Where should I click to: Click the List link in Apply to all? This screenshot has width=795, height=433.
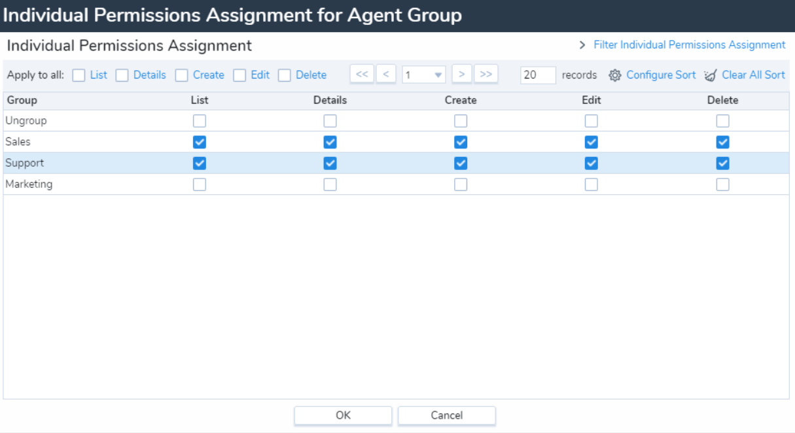(x=99, y=75)
